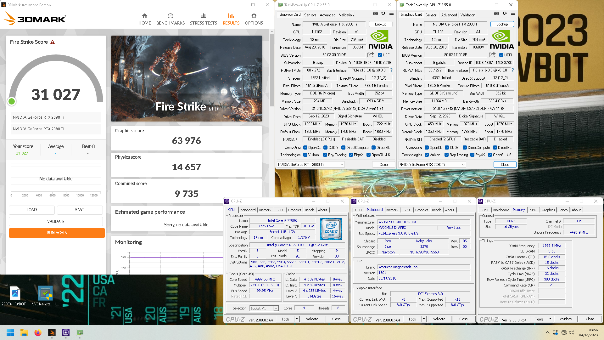Screen dimensions: 604x340
Task: Switch to CPU-Z taskbar icon
Action: coord(65,332)
